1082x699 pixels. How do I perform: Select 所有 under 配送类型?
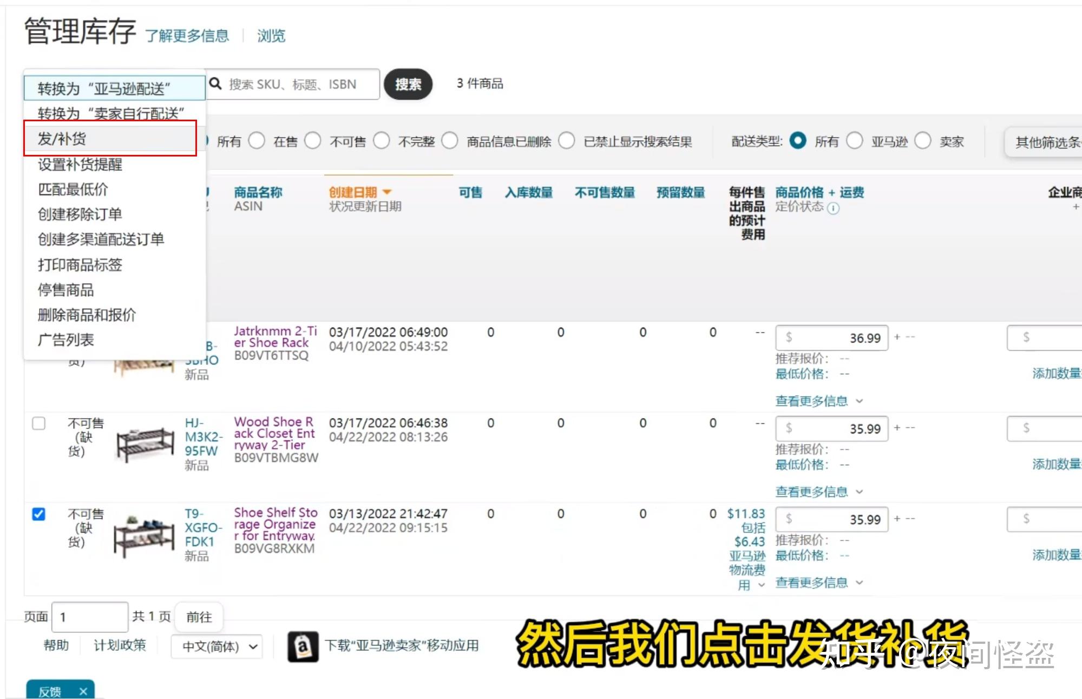pyautogui.click(x=798, y=141)
